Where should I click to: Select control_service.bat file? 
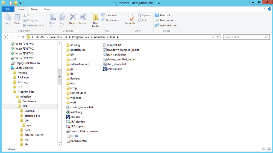pyautogui.click(x=80, y=107)
